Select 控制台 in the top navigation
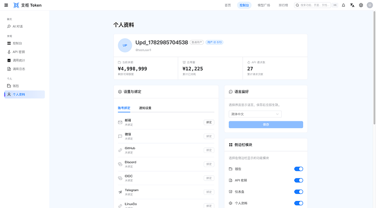 point(244,5)
